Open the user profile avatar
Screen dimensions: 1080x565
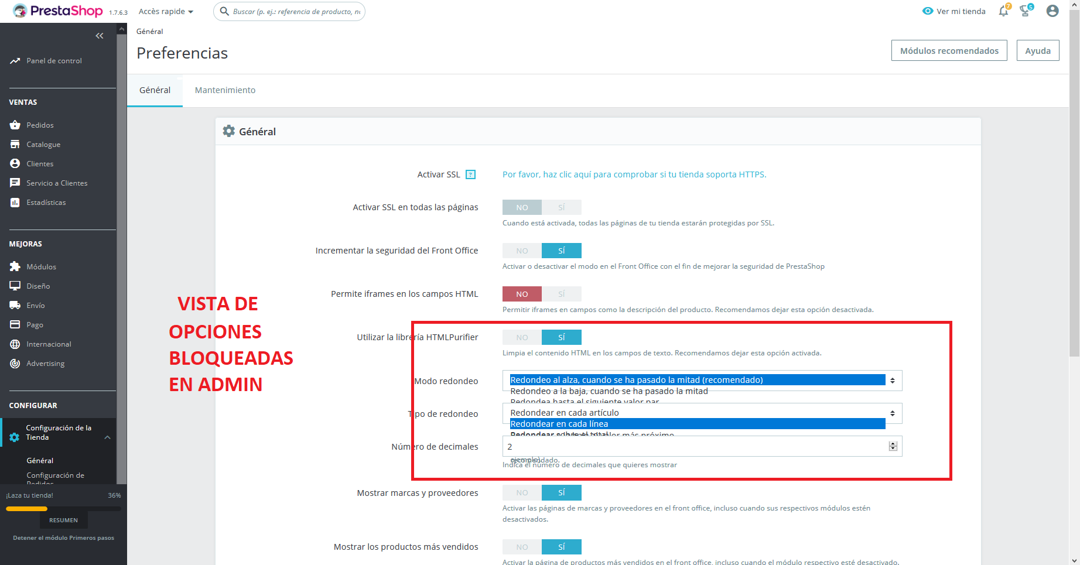coord(1052,11)
